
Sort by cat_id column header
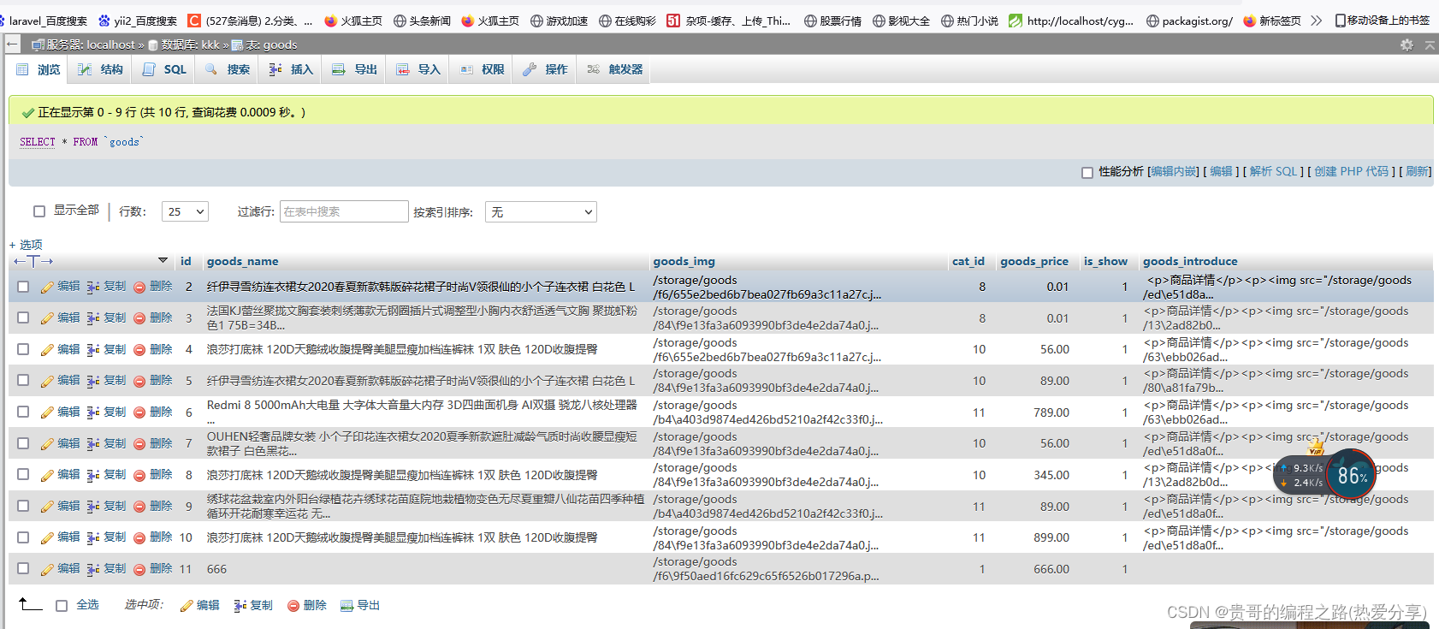[968, 262]
